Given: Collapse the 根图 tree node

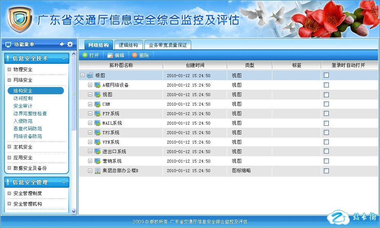Looking at the screenshot, I should [83, 76].
